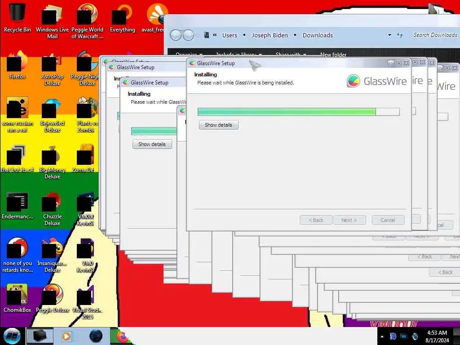Open Peggle World of Warcraft desktop icon
Image resolution: width=460 pixels, height=345 pixels.
point(87,21)
